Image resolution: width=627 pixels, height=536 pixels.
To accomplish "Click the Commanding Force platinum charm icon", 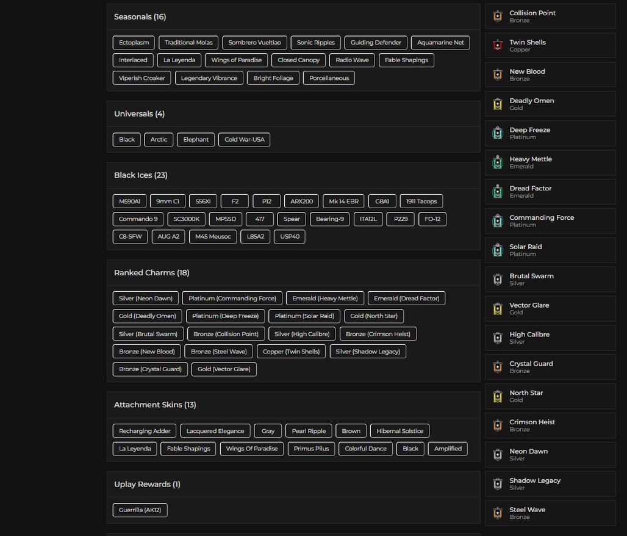I will click(498, 221).
